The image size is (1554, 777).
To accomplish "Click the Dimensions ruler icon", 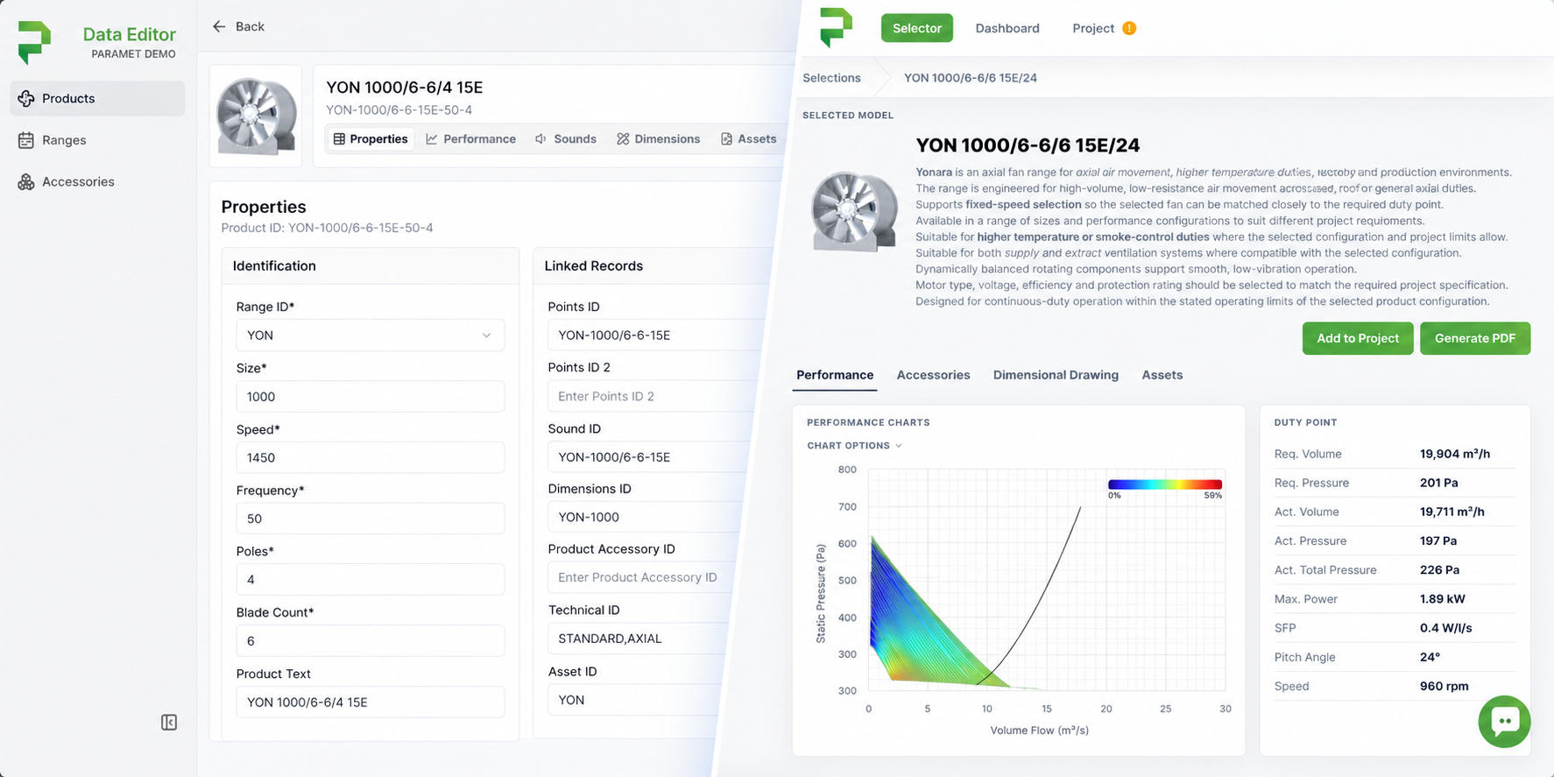I will [x=623, y=138].
